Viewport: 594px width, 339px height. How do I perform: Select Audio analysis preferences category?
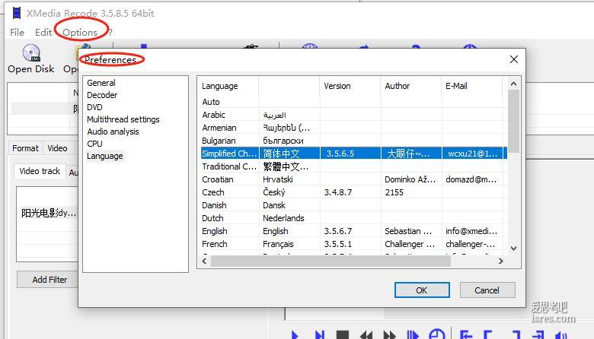pos(113,131)
